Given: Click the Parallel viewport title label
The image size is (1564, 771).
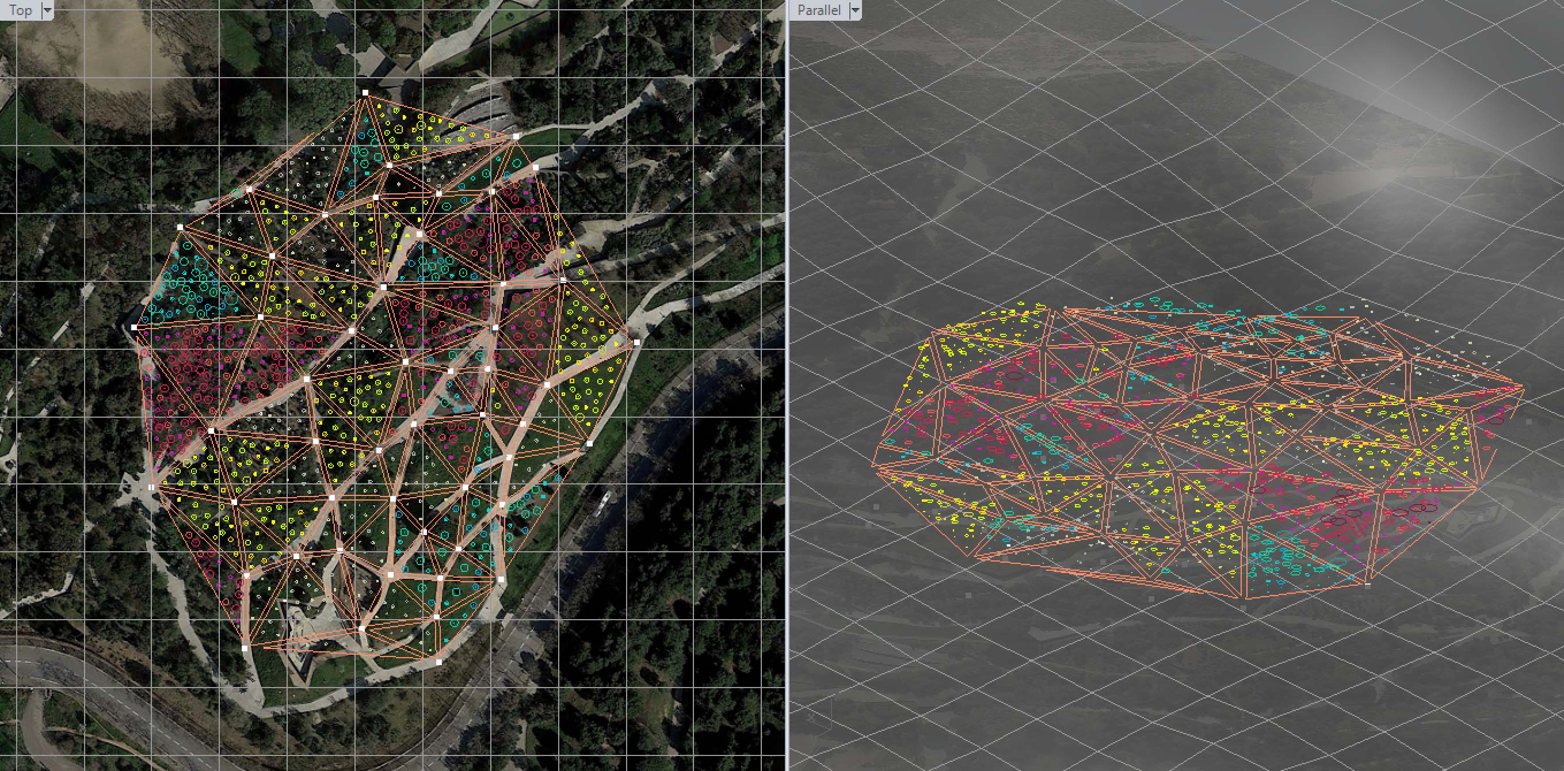Looking at the screenshot, I should (x=818, y=10).
